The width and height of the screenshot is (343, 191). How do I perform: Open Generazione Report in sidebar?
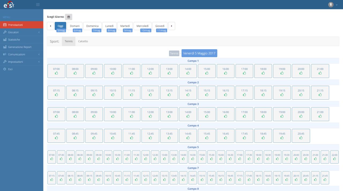21,47
